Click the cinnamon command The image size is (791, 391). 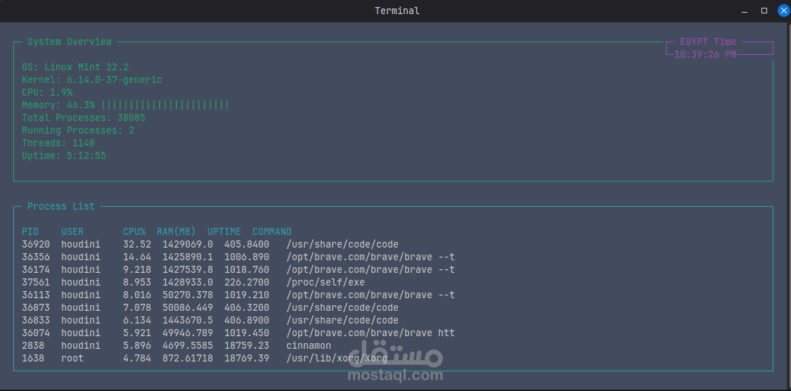309,345
